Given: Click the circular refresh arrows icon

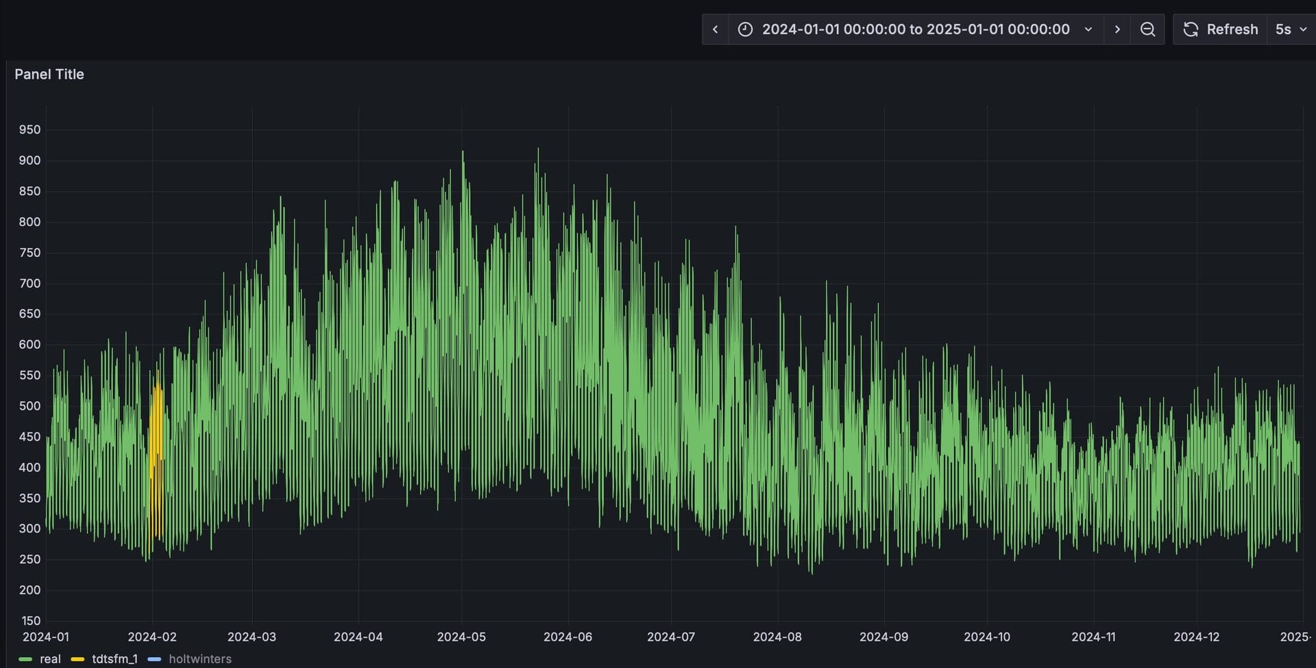Looking at the screenshot, I should coord(1191,29).
